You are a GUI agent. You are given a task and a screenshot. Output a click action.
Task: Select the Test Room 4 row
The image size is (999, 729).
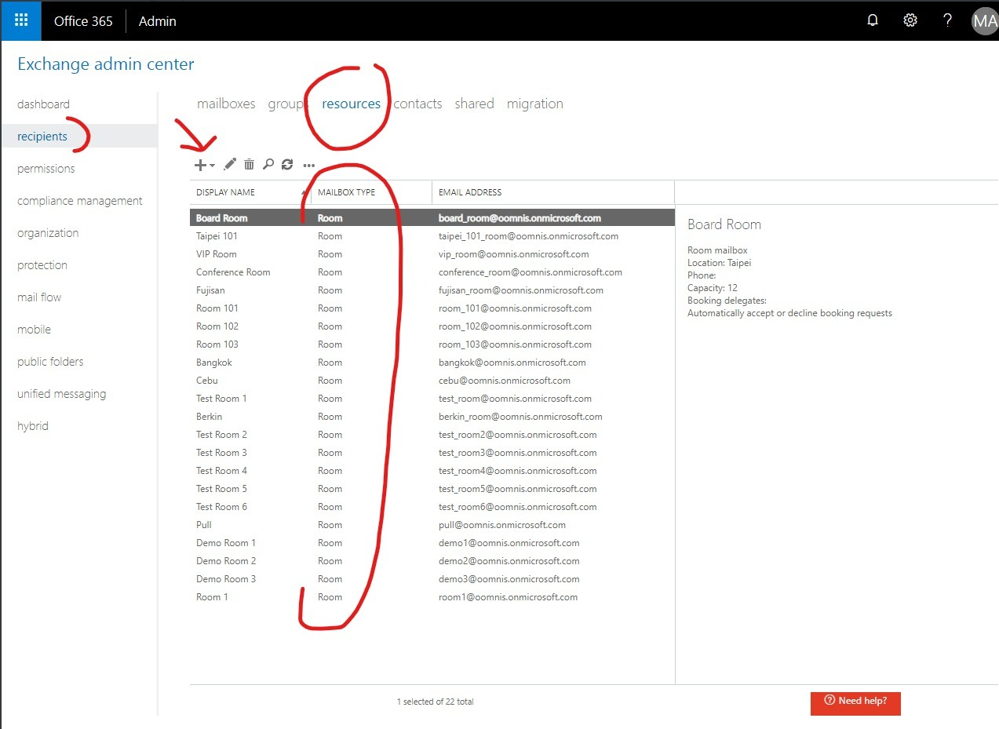click(x=432, y=471)
